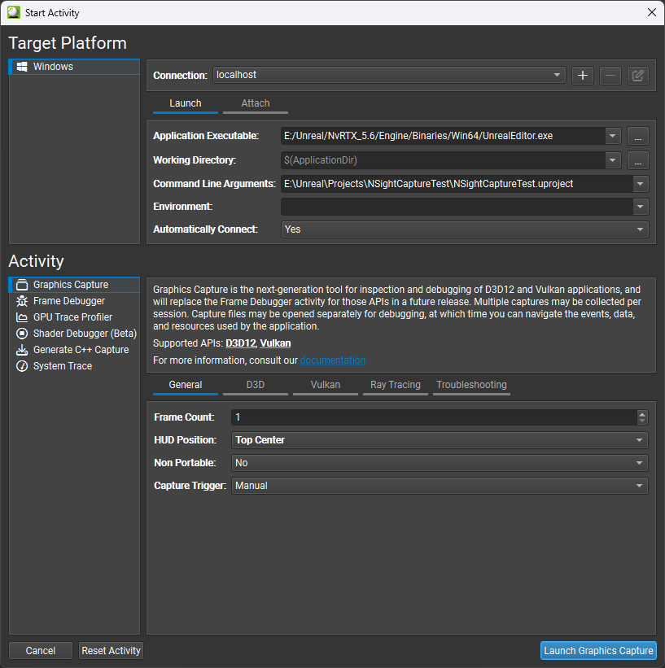
Task: Expand the Command Line Arguments dropdown arrow
Action: tap(641, 184)
